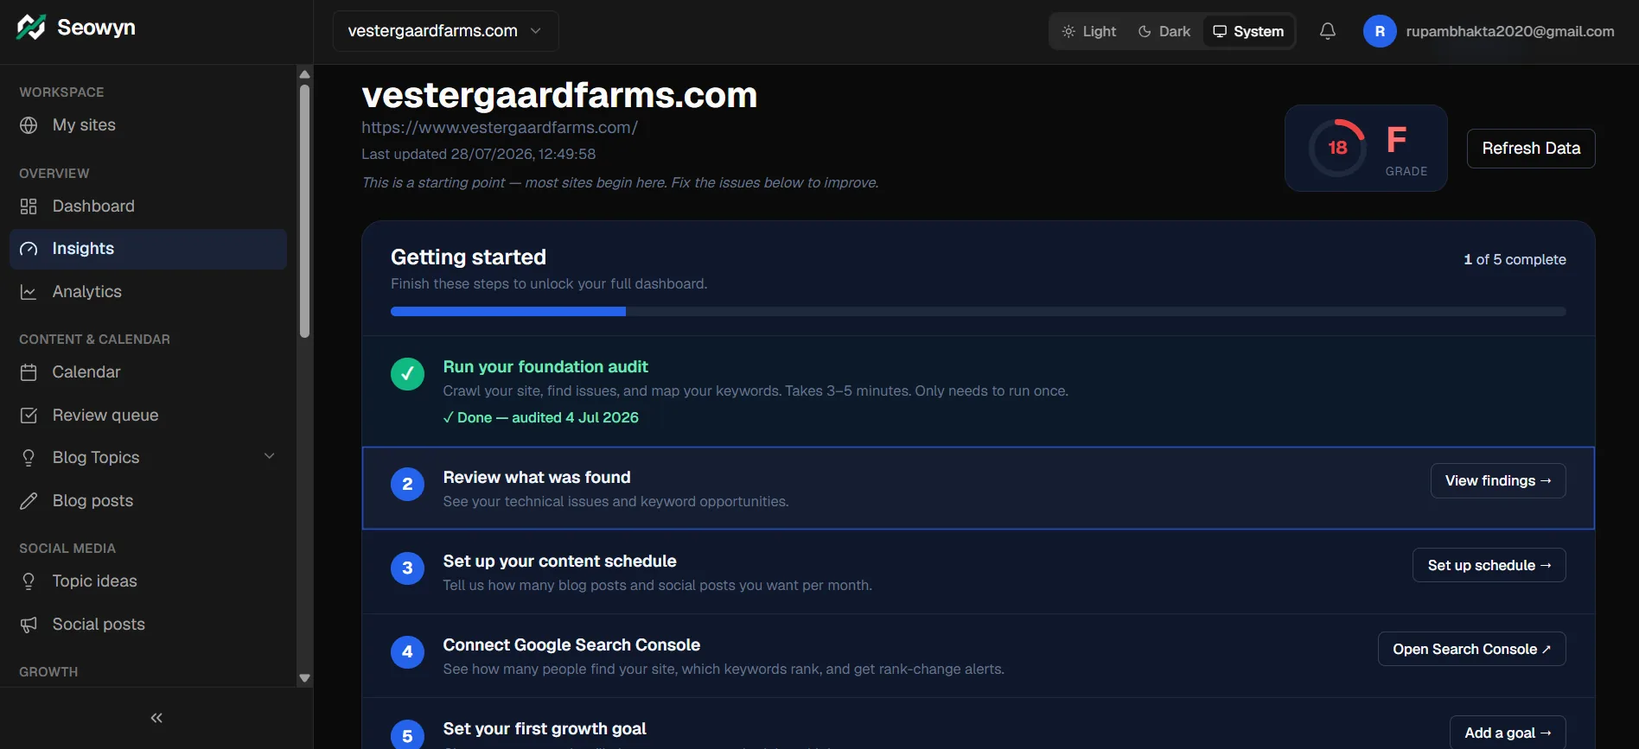Click the '1 of 5 complete' text

click(1515, 260)
